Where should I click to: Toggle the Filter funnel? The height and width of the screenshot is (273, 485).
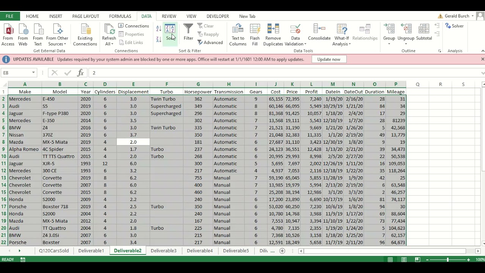188,33
